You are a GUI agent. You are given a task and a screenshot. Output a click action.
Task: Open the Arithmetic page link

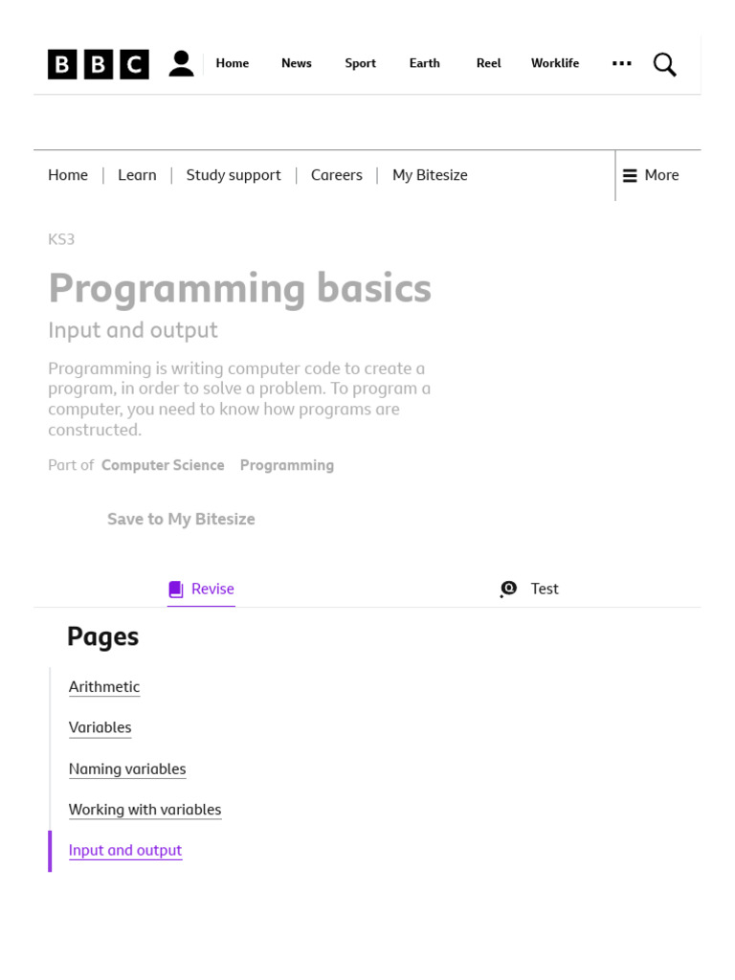click(104, 687)
